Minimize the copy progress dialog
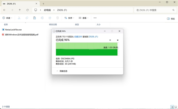Viewport: 178px width, 109px height. tap(105, 31)
